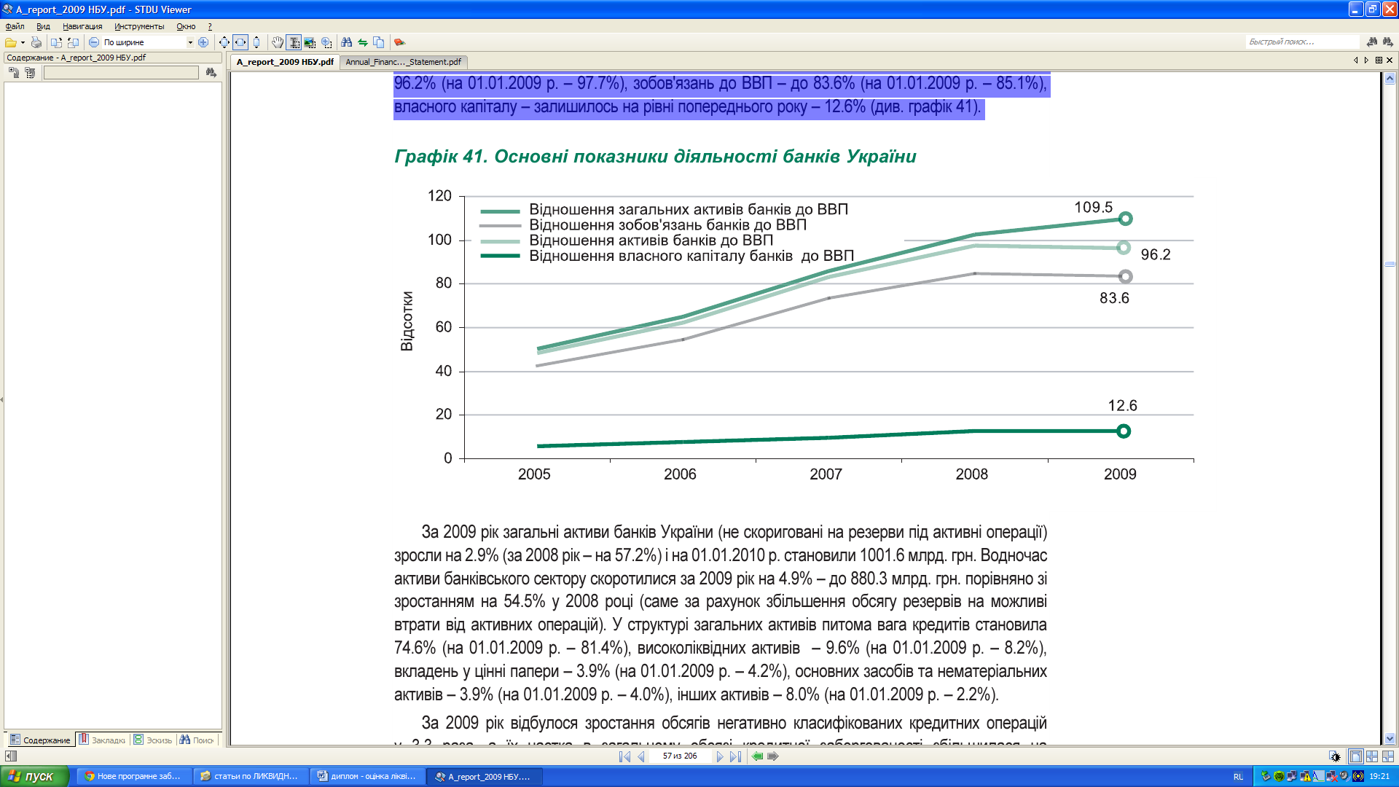Open the ? help menu
The image size is (1399, 787).
pyautogui.click(x=210, y=26)
